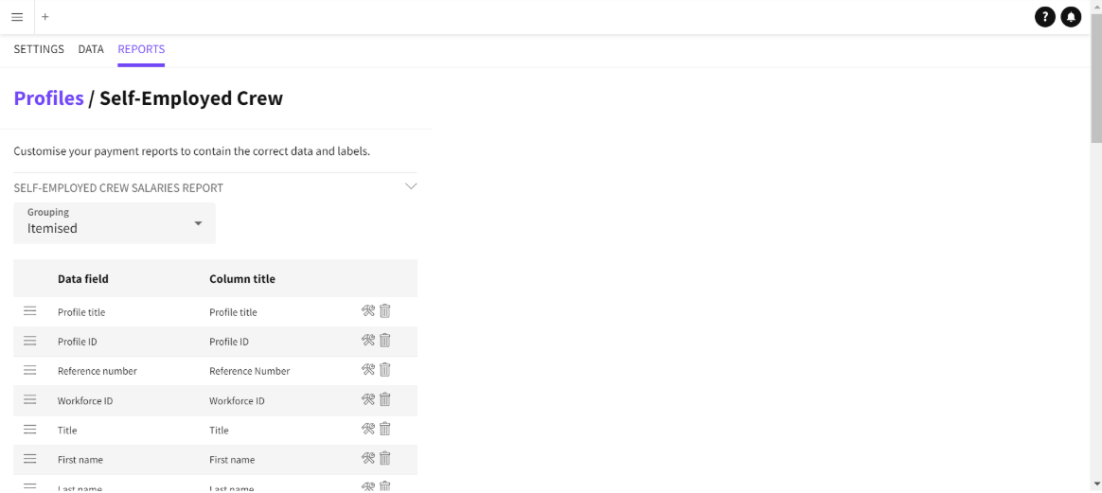This screenshot has height=493, width=1102.
Task: Edit settings tool icon for First name
Action: coord(368,458)
